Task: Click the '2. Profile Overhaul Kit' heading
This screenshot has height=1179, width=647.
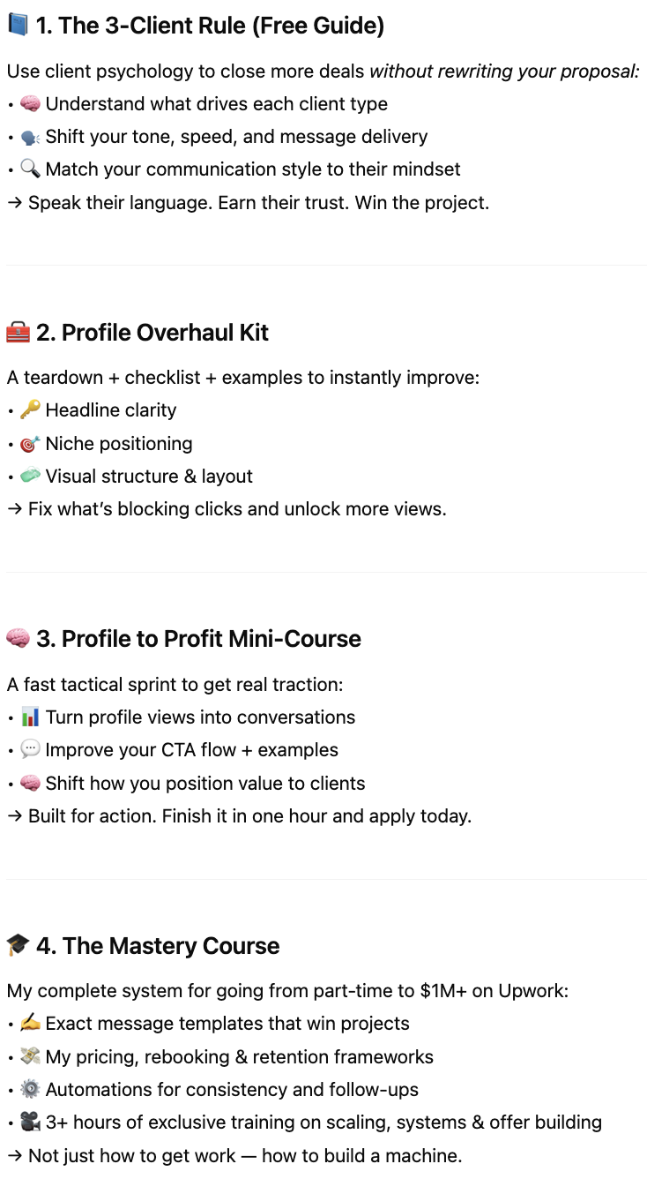Action: tap(152, 333)
